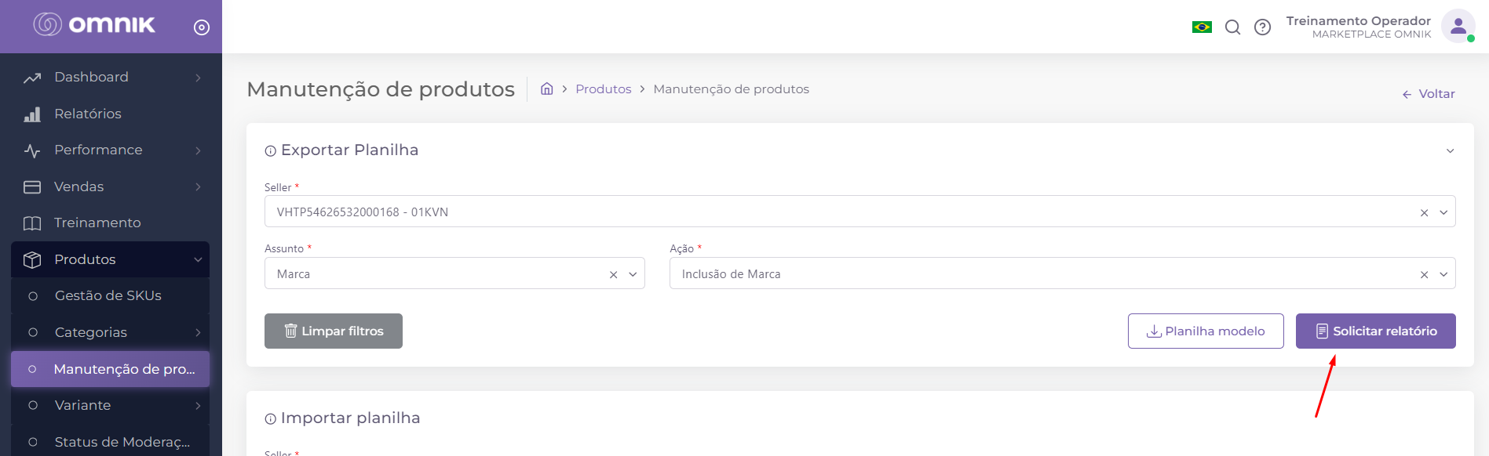Open Gestão de SKUs

pyautogui.click(x=110, y=295)
